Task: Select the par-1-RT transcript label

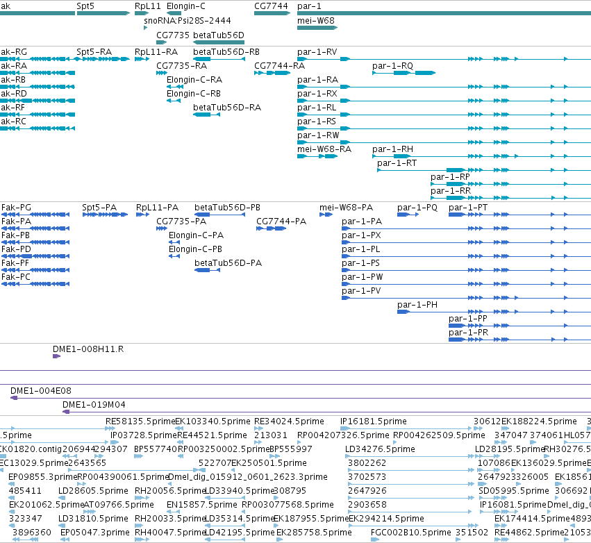Action: click(x=397, y=164)
